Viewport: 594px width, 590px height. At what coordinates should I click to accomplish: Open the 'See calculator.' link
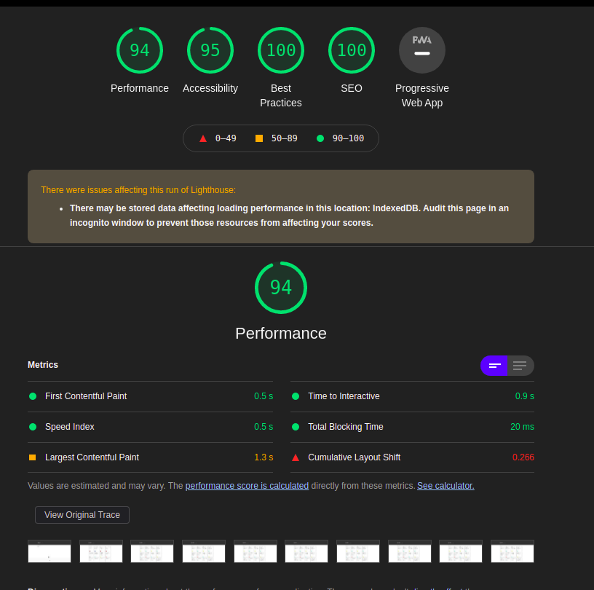[445, 486]
